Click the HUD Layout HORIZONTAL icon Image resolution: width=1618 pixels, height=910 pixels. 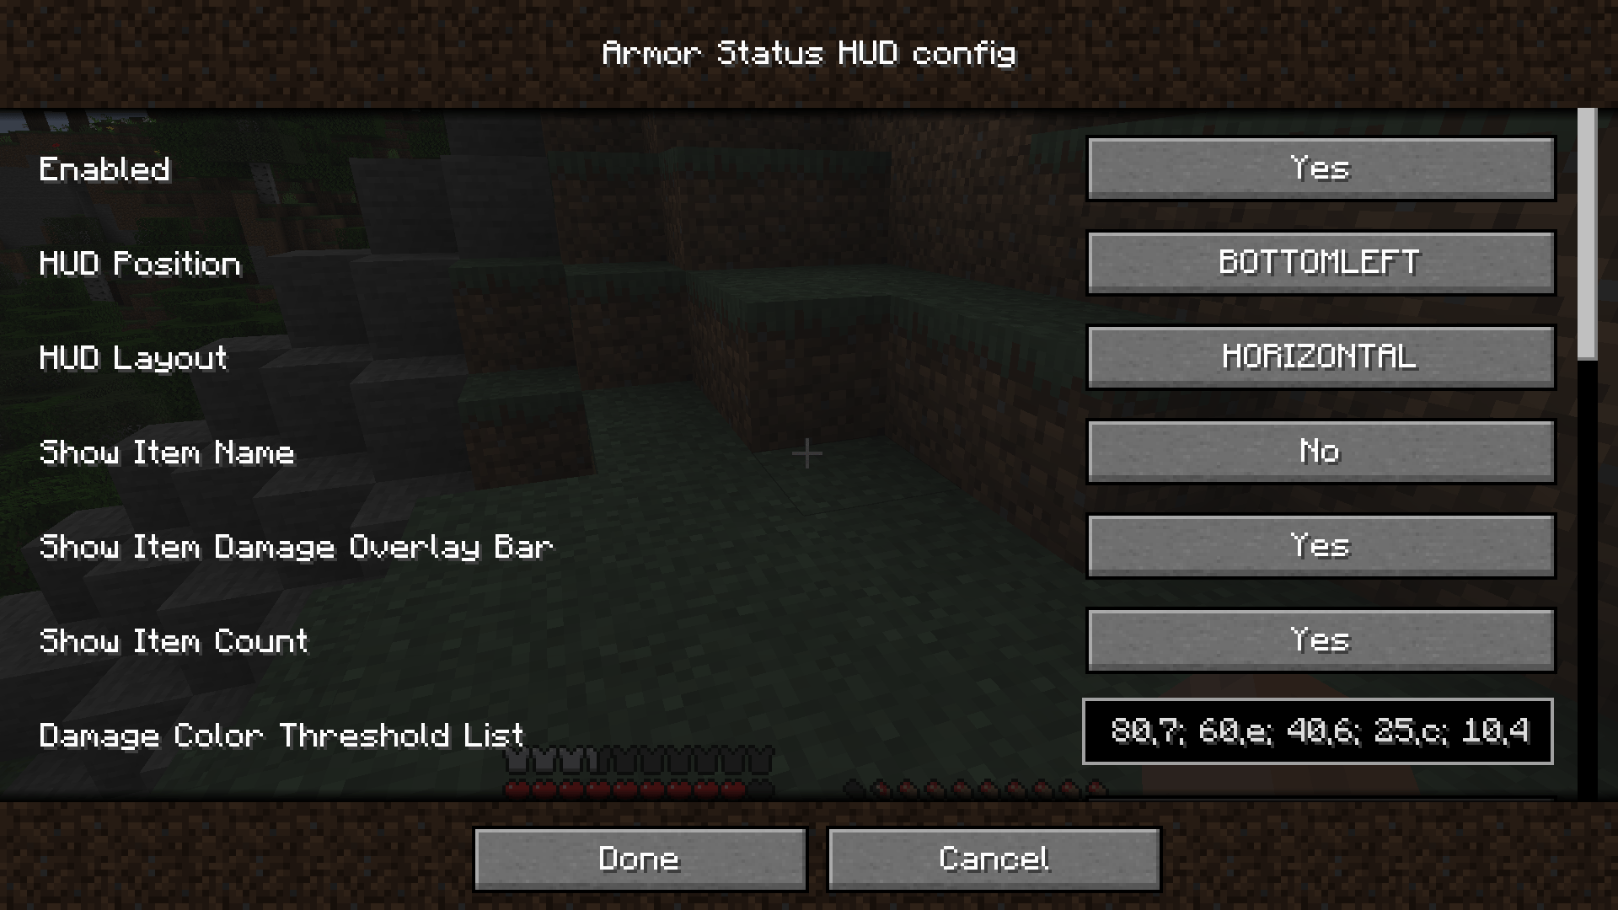tap(1321, 356)
